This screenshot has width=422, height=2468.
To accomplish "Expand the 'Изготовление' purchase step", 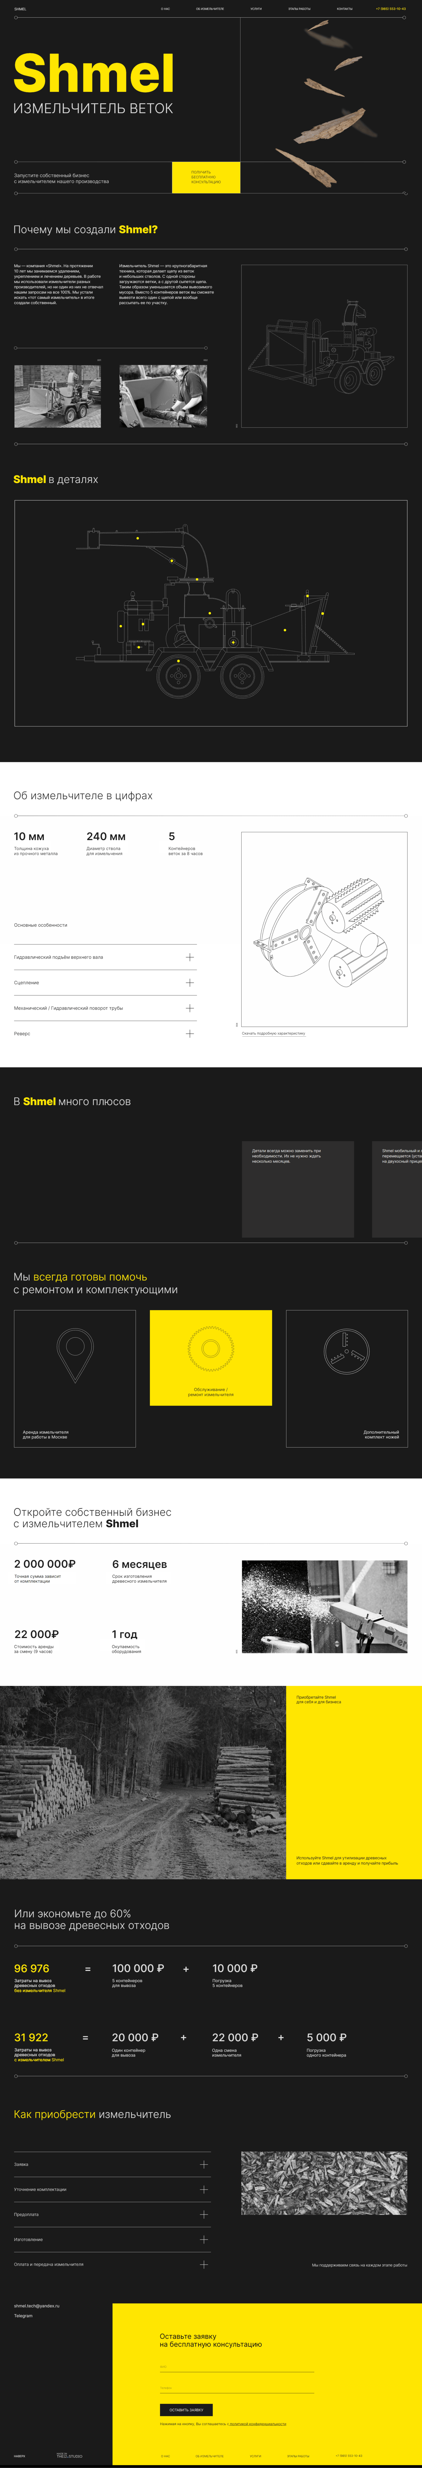I will click(112, 2239).
